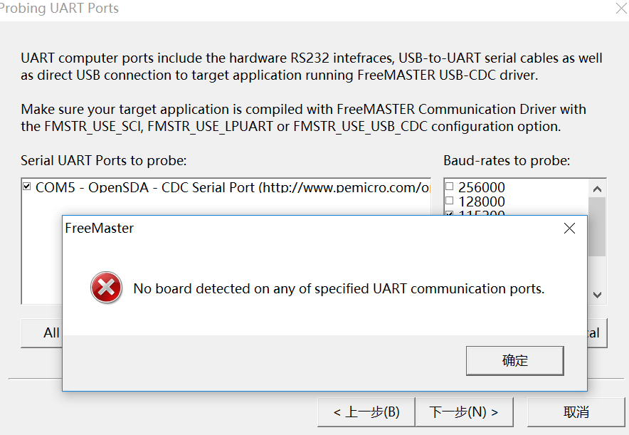
Task: Toggle the COM5 OpenSDA port checkbox
Action: (27, 187)
